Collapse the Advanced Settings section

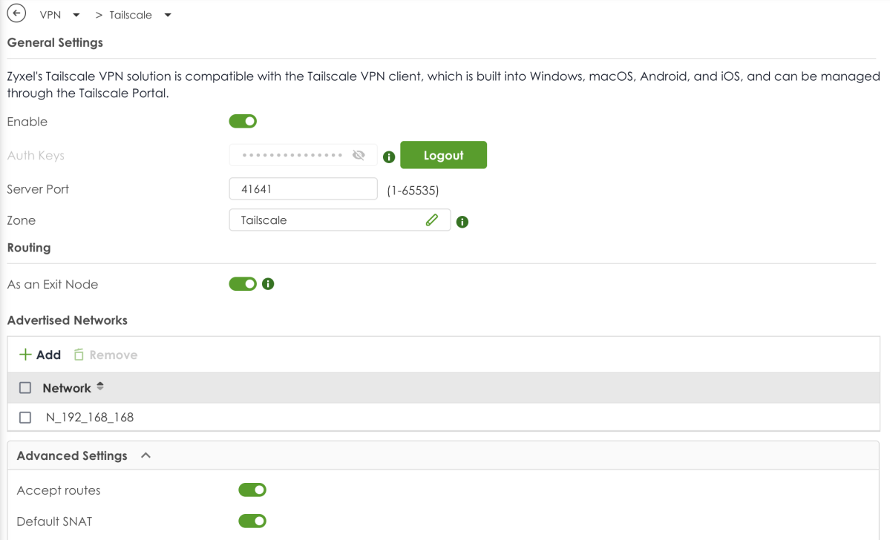pos(146,455)
